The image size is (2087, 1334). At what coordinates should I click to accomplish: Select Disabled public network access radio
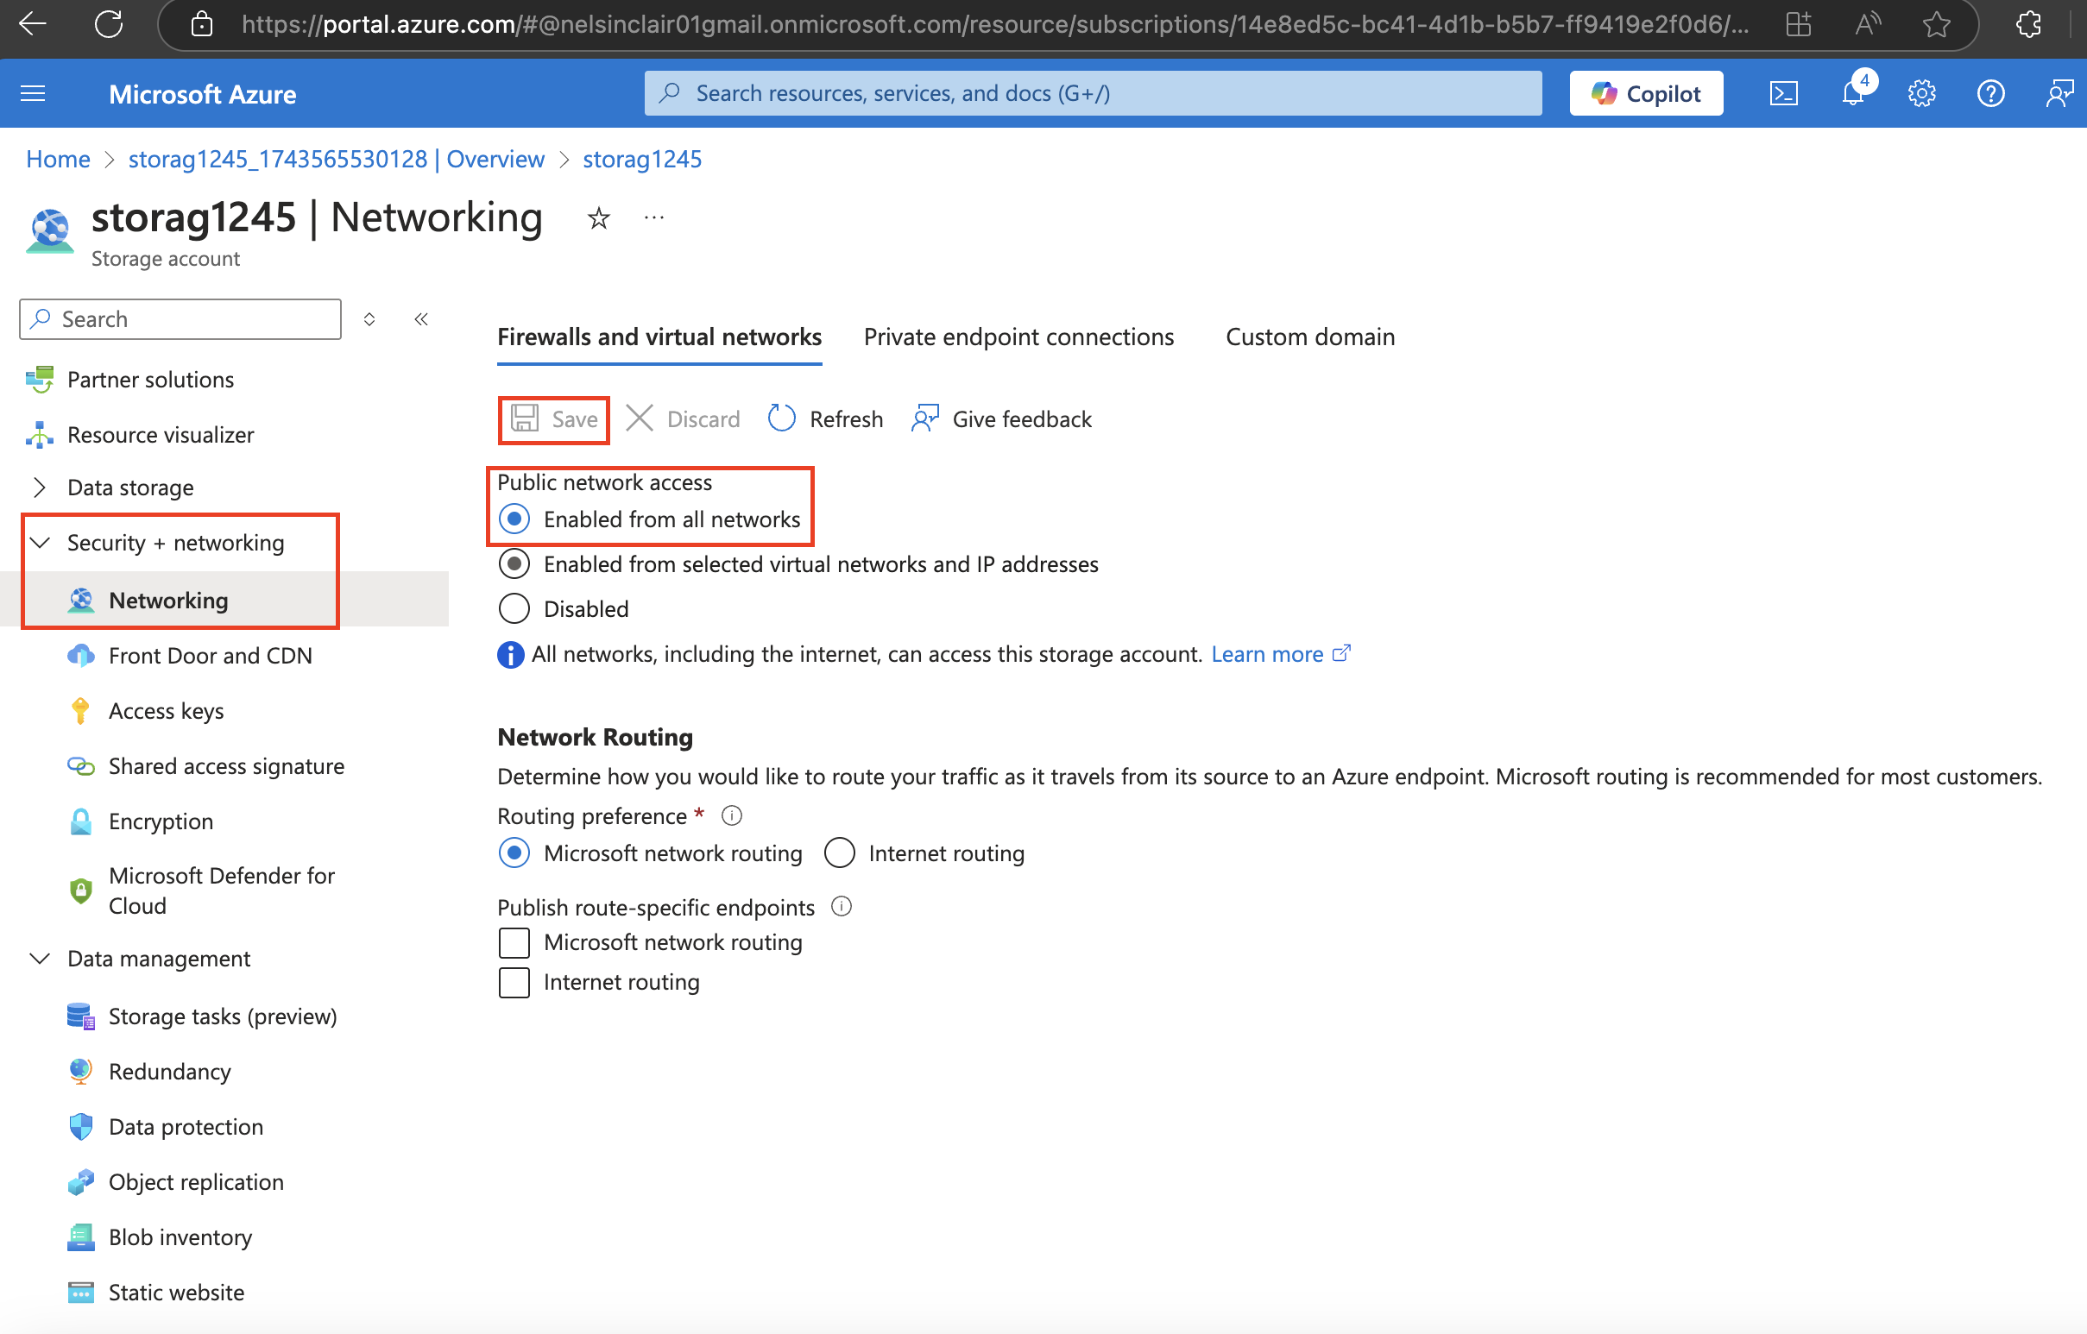tap(514, 609)
